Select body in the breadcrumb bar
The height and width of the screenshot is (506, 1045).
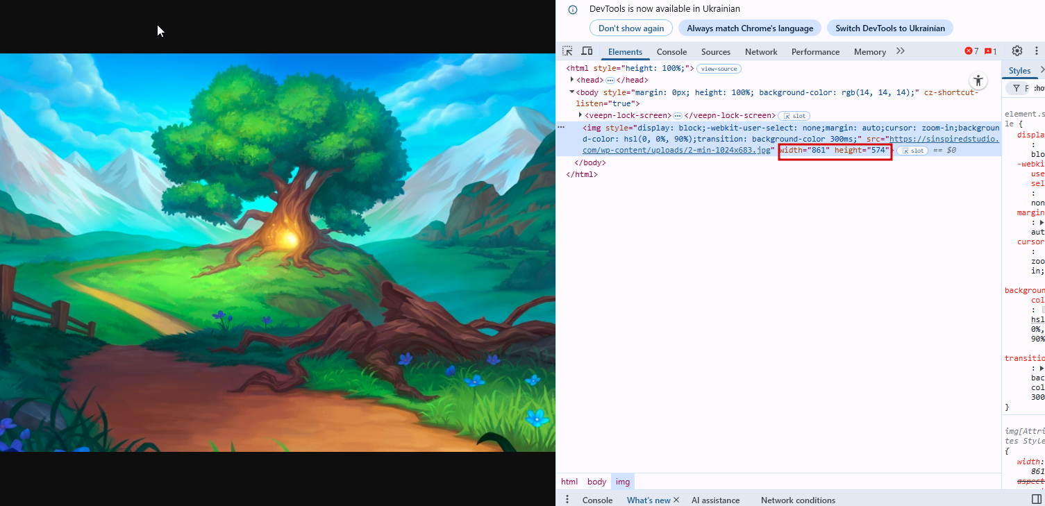click(597, 482)
